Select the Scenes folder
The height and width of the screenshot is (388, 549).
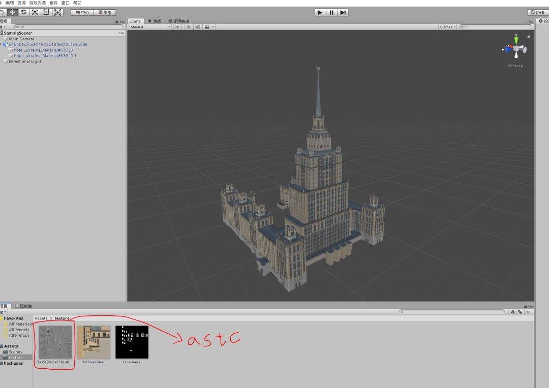point(16,352)
